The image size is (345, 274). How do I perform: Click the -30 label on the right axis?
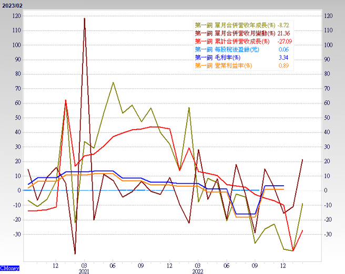coord(328,234)
